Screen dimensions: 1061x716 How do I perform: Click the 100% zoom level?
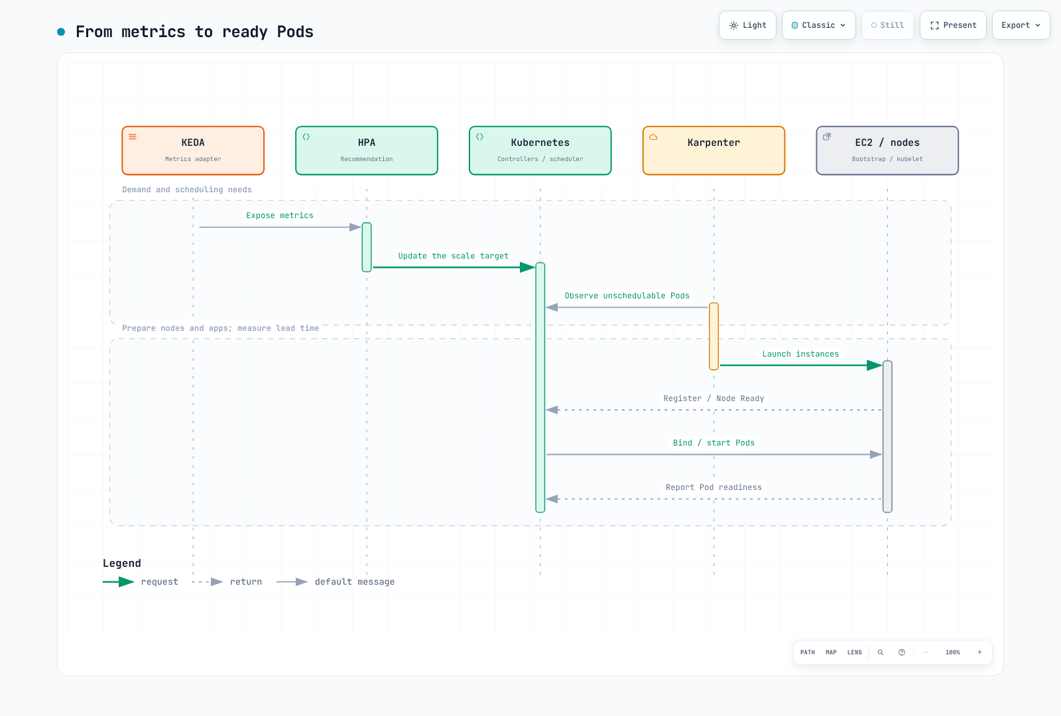click(953, 652)
